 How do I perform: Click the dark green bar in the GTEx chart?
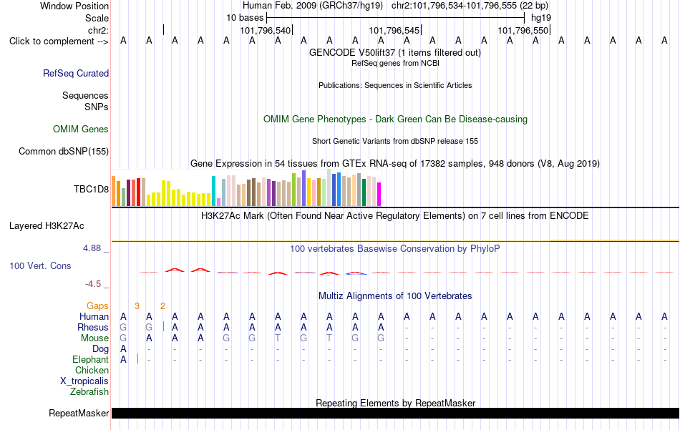point(364,192)
